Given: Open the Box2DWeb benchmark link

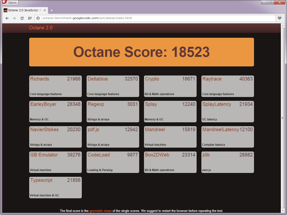Looking at the screenshot, I should coord(157,155).
